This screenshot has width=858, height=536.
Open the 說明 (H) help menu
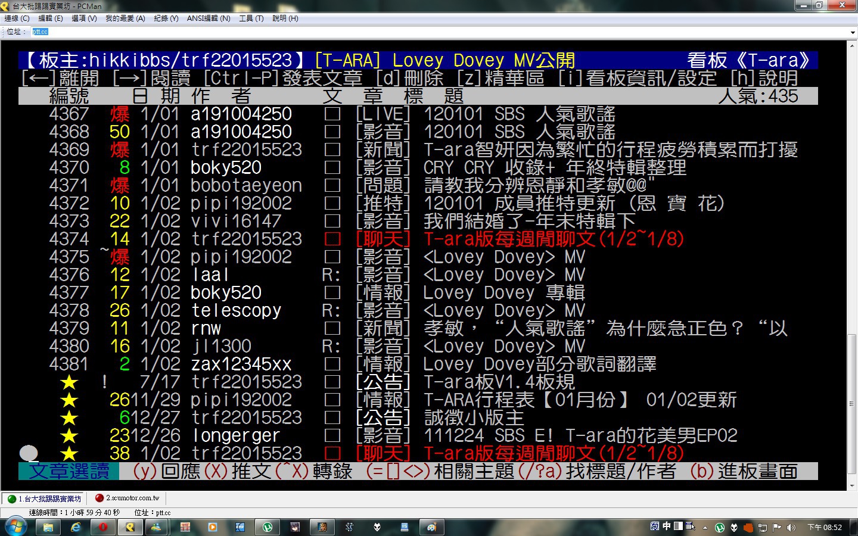tap(285, 18)
